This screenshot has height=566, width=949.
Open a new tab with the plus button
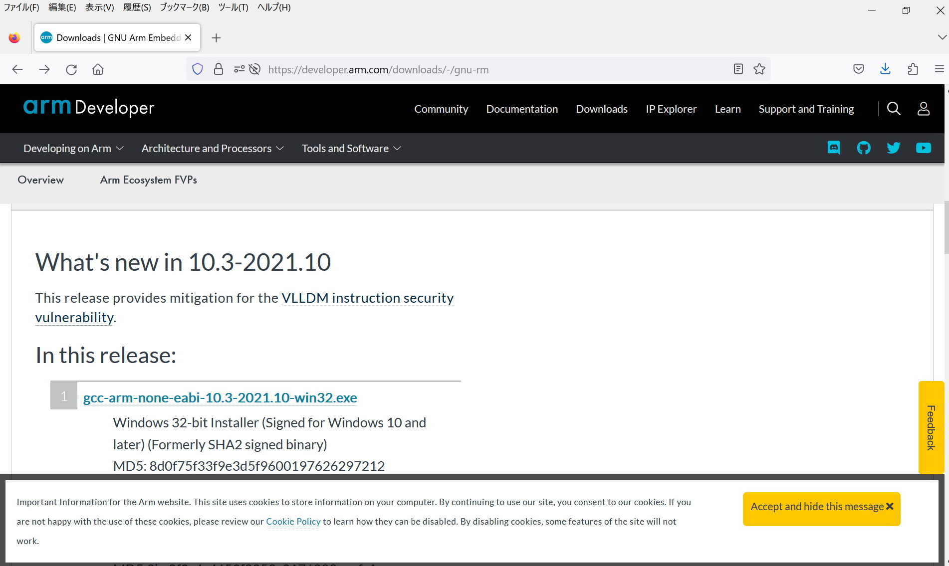pos(216,38)
